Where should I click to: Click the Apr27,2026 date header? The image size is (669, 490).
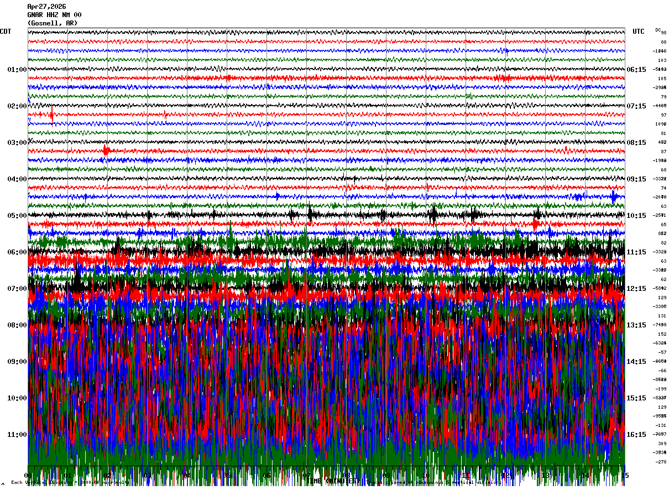tap(46, 7)
